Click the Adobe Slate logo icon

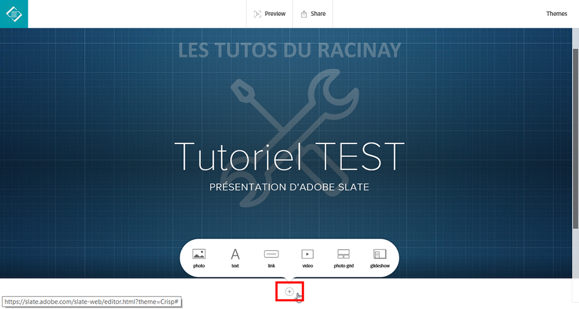coord(14,14)
